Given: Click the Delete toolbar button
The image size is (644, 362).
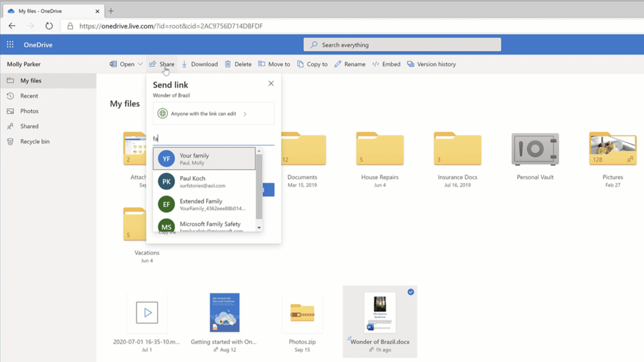Looking at the screenshot, I should 238,64.
